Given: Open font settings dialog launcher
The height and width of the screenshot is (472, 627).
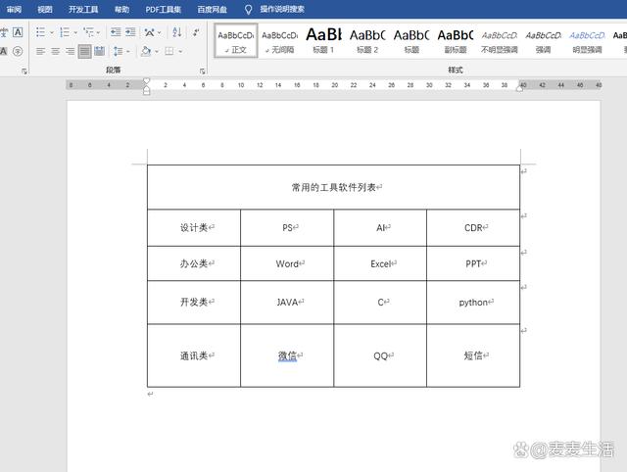Looking at the screenshot, I should coord(24,71).
